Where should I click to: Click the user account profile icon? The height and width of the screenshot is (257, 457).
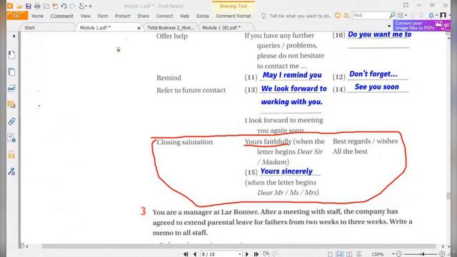[443, 15]
